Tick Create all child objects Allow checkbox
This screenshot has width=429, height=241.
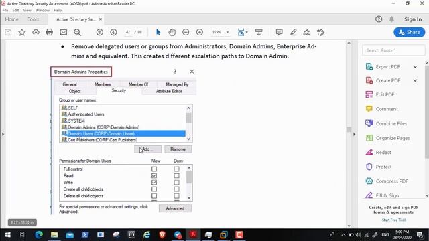[x=154, y=189]
